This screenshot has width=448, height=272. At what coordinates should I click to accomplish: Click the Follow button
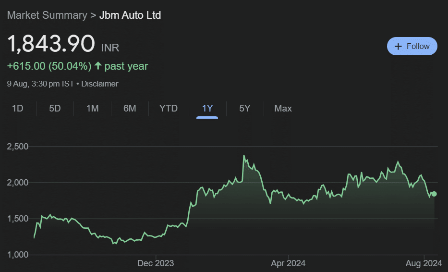pos(412,46)
